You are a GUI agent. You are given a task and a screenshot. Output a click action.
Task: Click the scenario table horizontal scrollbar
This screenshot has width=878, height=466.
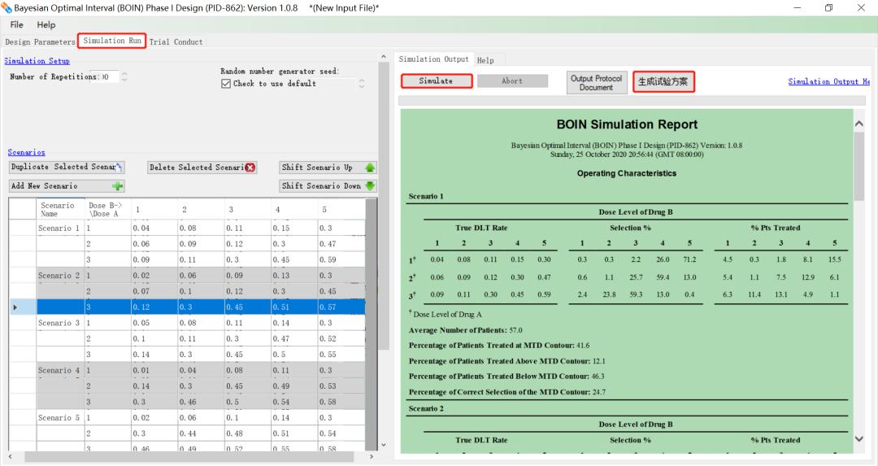tap(189, 457)
